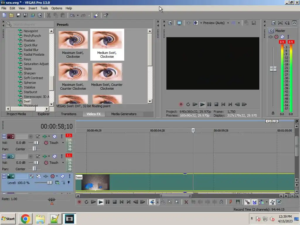This screenshot has height=225, width=300.
Task: Open track 3 Touch automation dropdown
Action: 63,163
